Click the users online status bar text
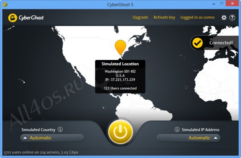 click(x=41, y=152)
